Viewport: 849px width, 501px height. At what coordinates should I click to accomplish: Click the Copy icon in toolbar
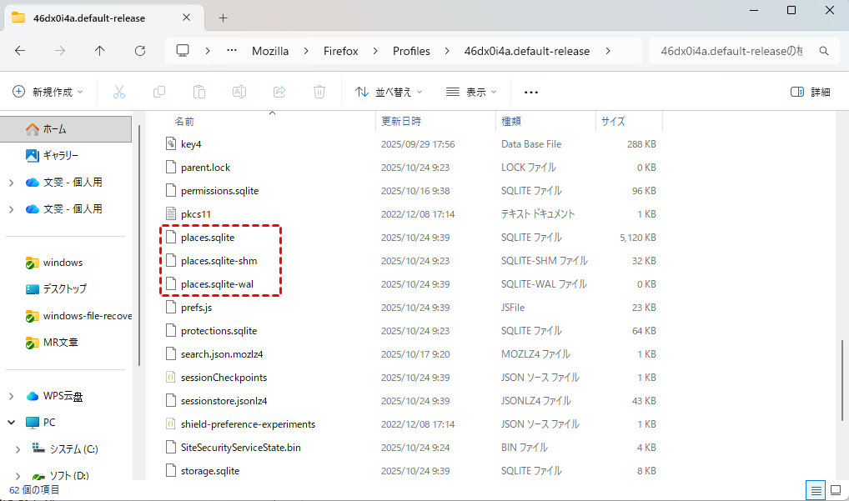click(x=159, y=92)
